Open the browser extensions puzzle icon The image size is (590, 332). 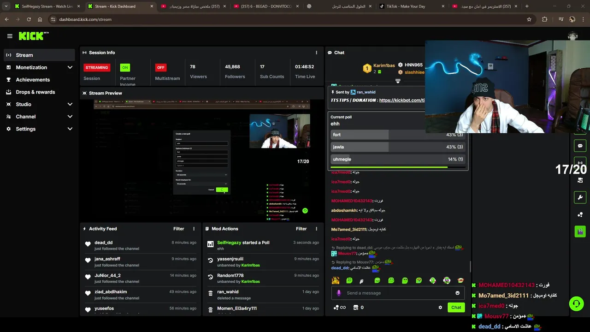545,19
